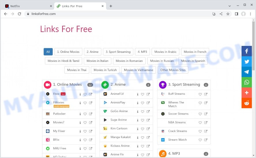Screen dimensions: 256x158
Task: Open external link for NBA Streams
Action: point(206,122)
